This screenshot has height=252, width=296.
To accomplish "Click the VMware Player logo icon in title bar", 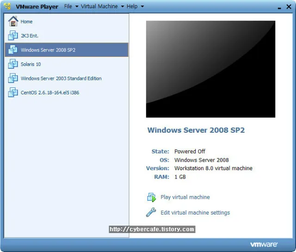I will [x=7, y=6].
